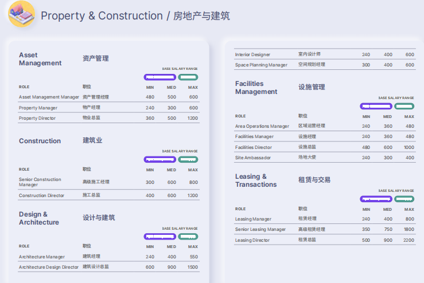Click the 空间规划经理 Chinese job title
The height and width of the screenshot is (283, 424).
tap(312, 64)
